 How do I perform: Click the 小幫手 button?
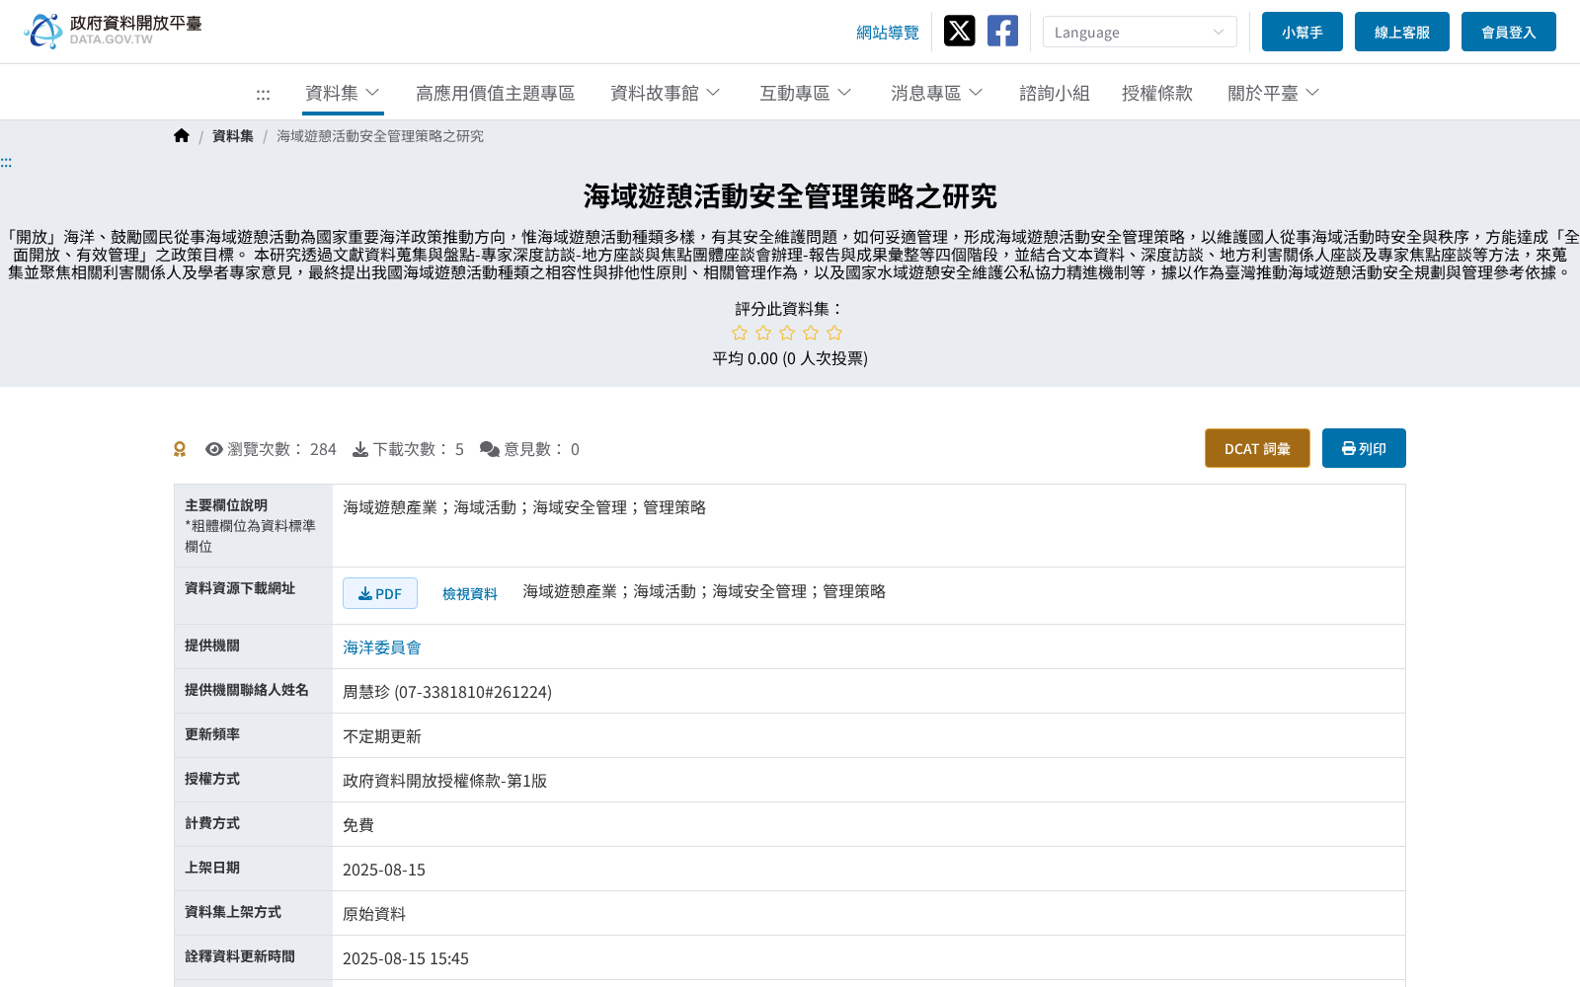tap(1303, 32)
